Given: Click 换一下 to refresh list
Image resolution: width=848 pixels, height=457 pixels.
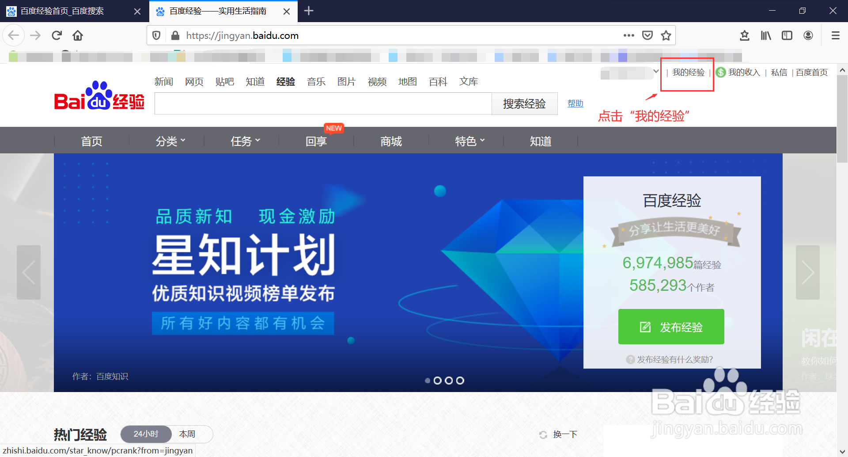Looking at the screenshot, I should [565, 434].
